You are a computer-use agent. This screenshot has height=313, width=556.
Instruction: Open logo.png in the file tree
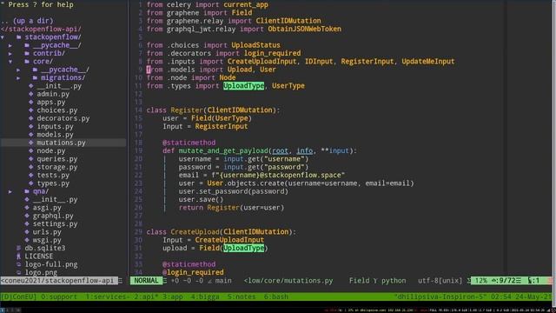[x=41, y=273]
